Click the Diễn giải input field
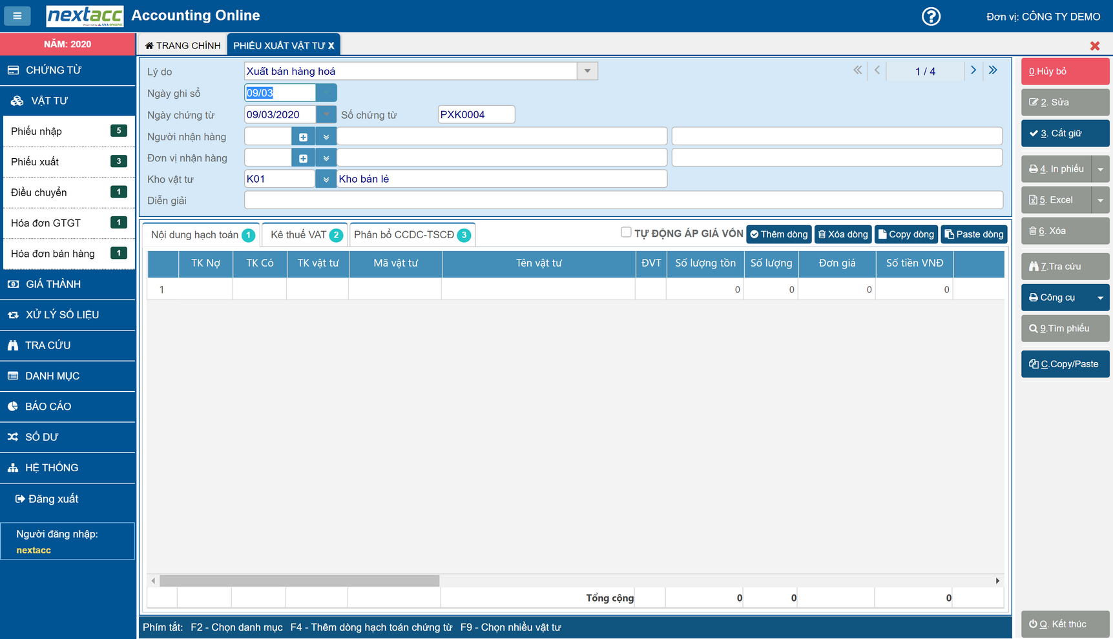This screenshot has width=1113, height=639. point(623,201)
